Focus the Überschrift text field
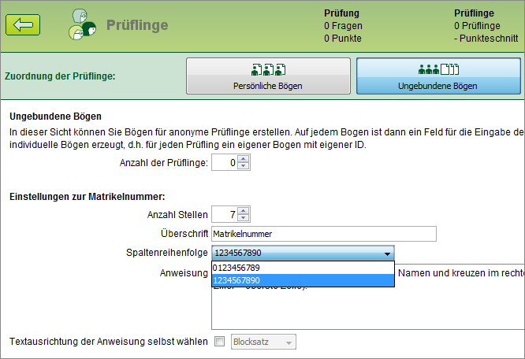525x359 pixels. (323, 234)
